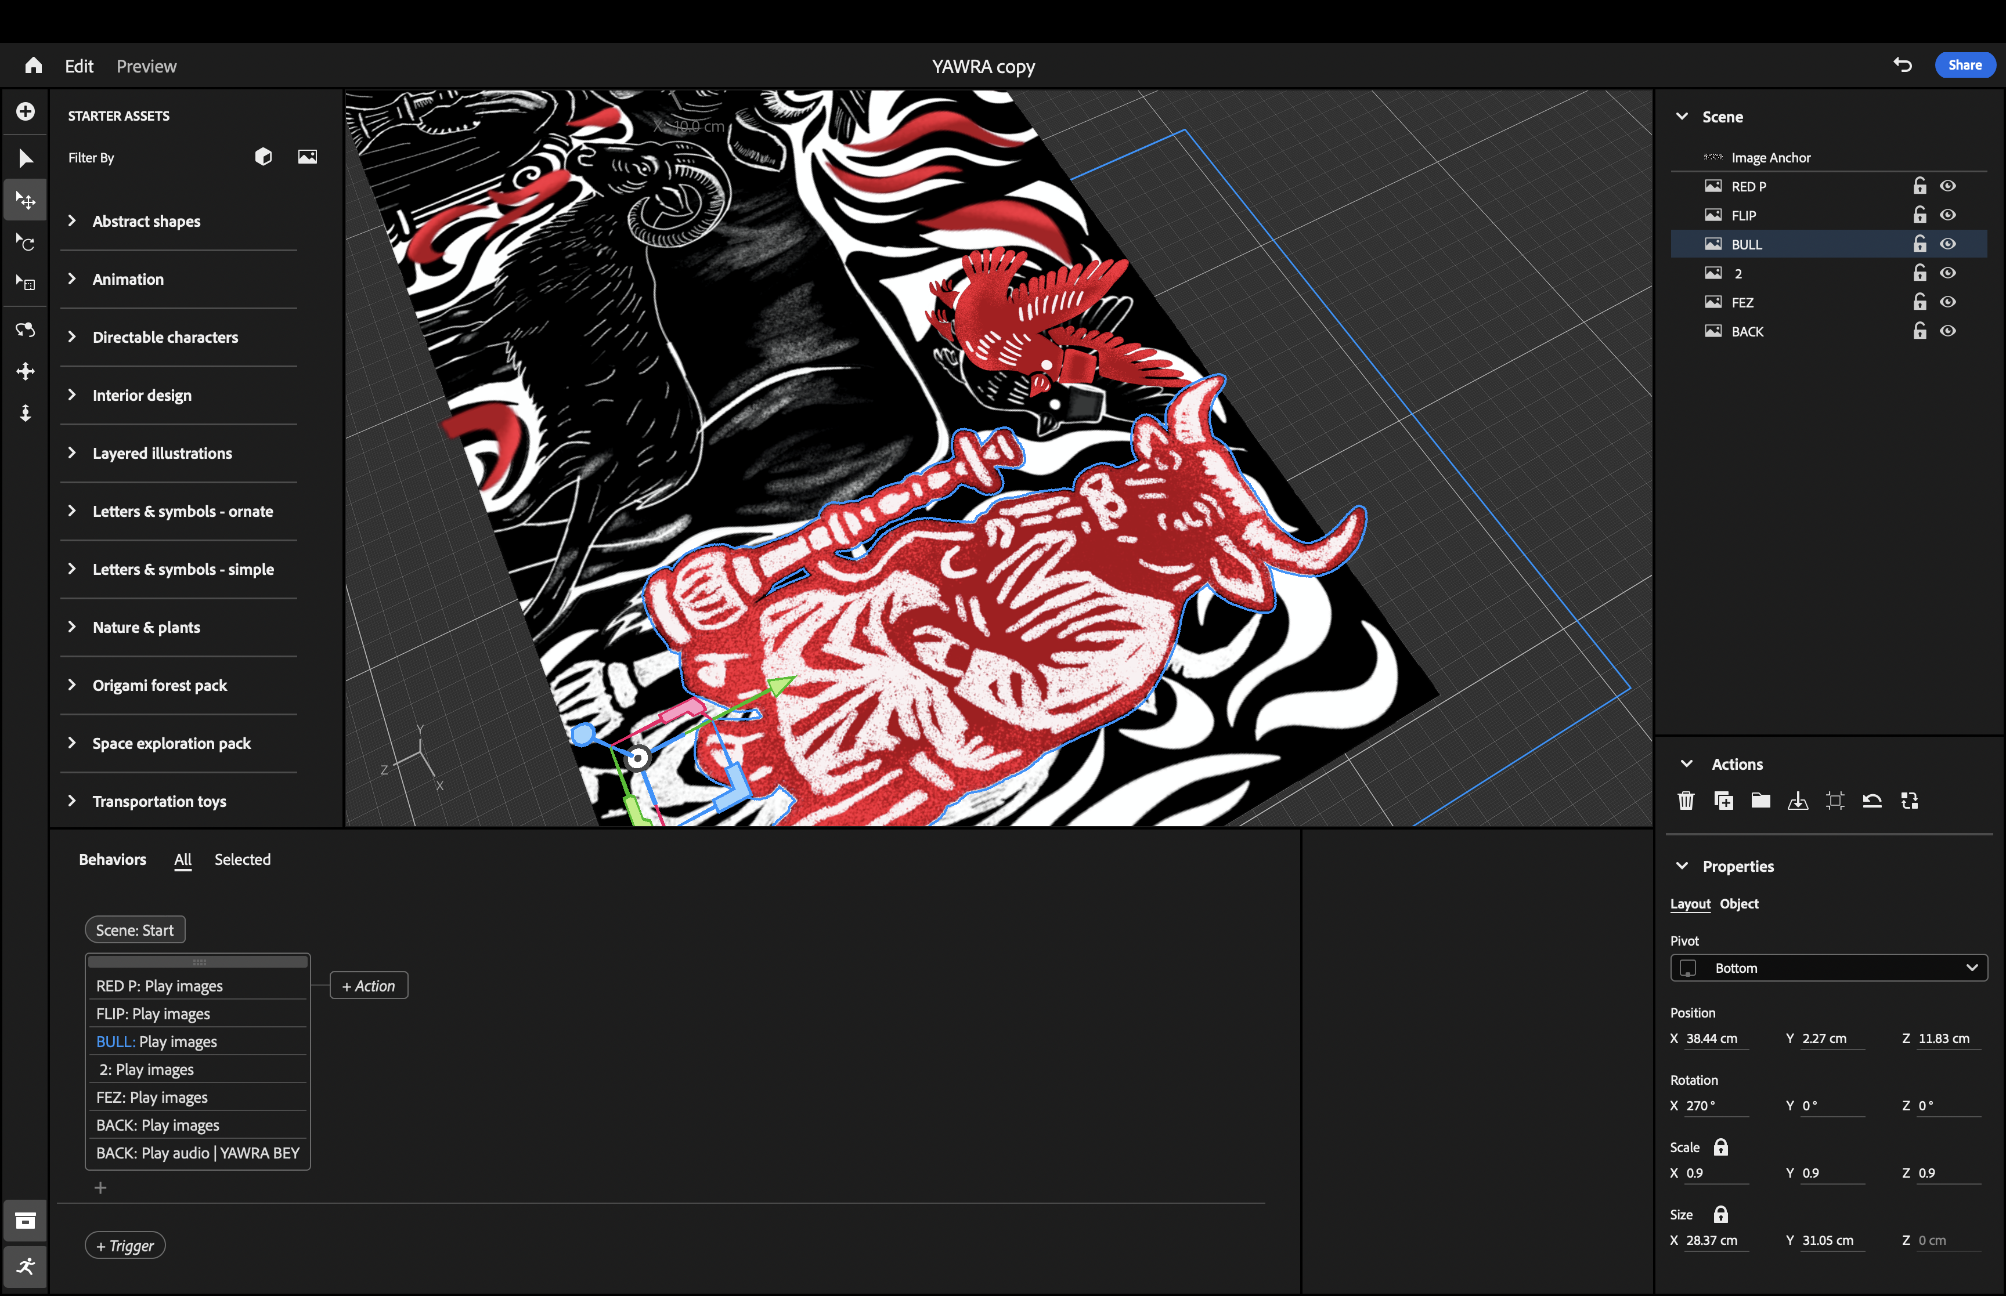Screen dimensions: 2006x1296
Task: Click the add content plus icon
Action: [x=26, y=111]
